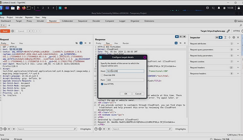Image resolution: width=243 pixels, height=140 pixels.
Task: Edit target using the pencil icon
Action: (228, 31)
